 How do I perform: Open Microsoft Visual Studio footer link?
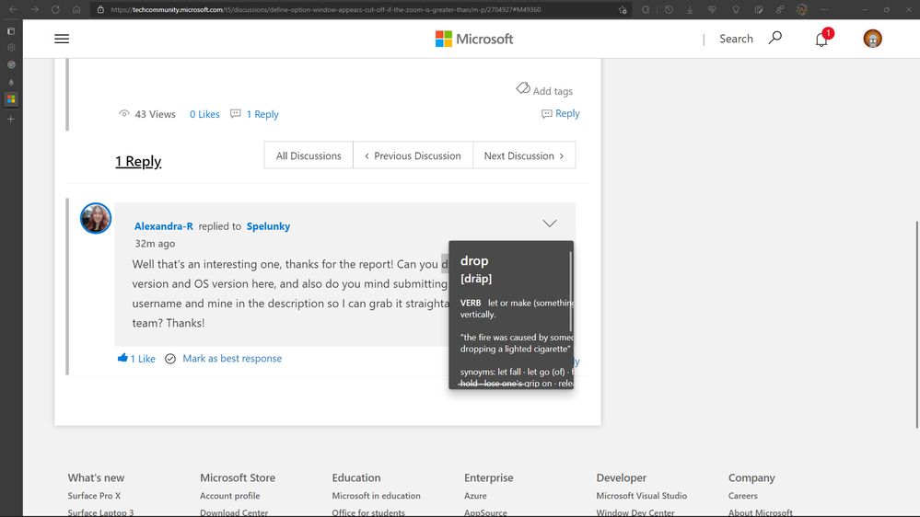[x=641, y=496]
